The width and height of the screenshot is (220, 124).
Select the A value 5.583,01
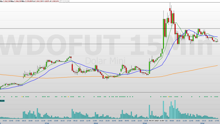point(55,1)
